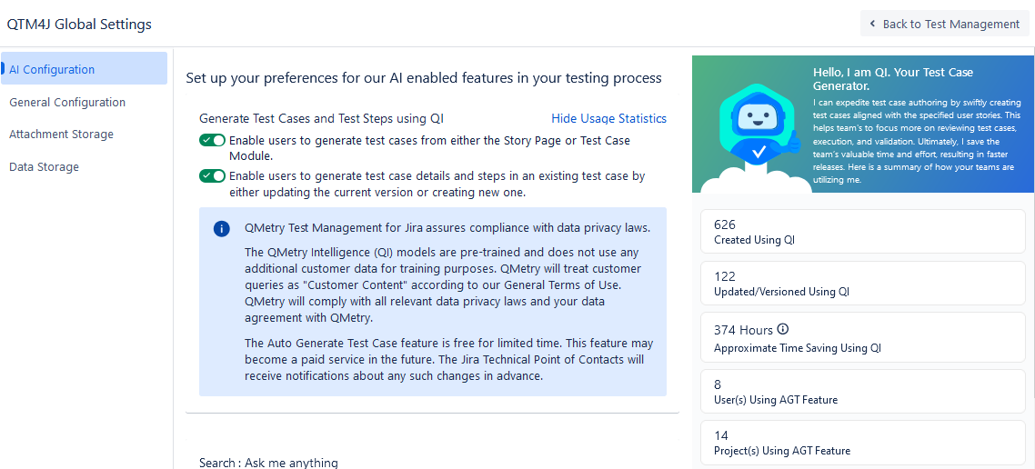Image resolution: width=1035 pixels, height=469 pixels.
Task: Select General Configuration in sidebar
Action: point(67,103)
